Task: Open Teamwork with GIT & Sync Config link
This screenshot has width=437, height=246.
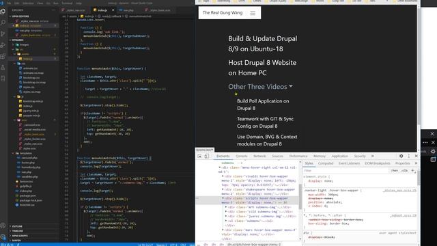Action: point(265,122)
